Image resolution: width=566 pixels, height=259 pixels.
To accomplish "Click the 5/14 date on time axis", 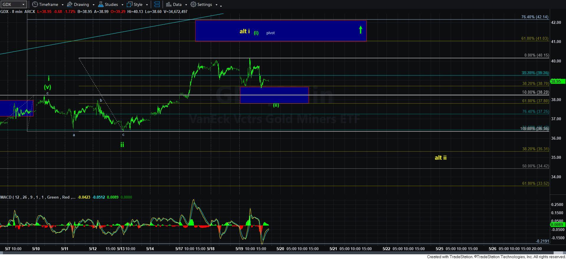I will point(150,249).
